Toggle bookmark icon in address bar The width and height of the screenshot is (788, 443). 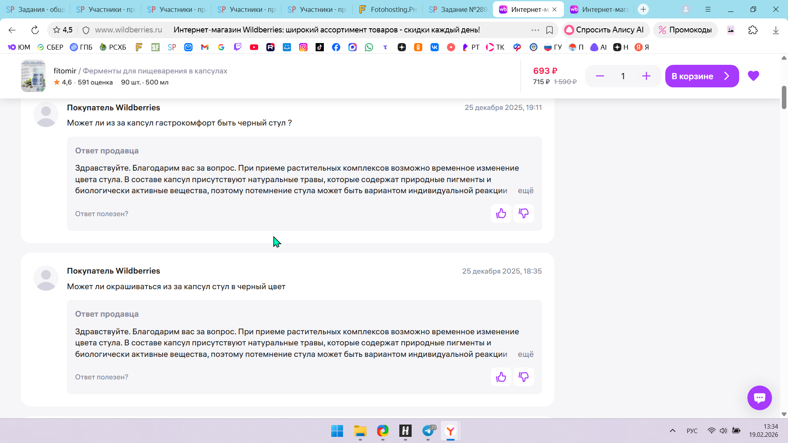point(550,30)
